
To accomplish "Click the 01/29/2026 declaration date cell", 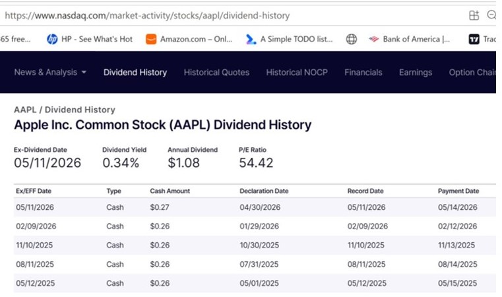I will point(259,226).
